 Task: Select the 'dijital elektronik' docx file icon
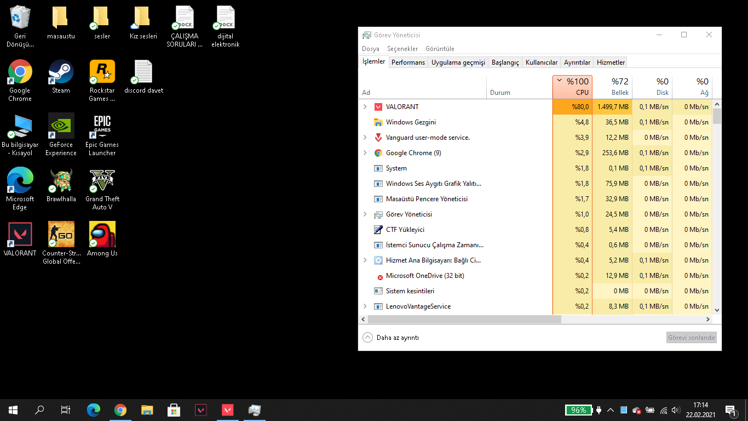[x=226, y=26]
